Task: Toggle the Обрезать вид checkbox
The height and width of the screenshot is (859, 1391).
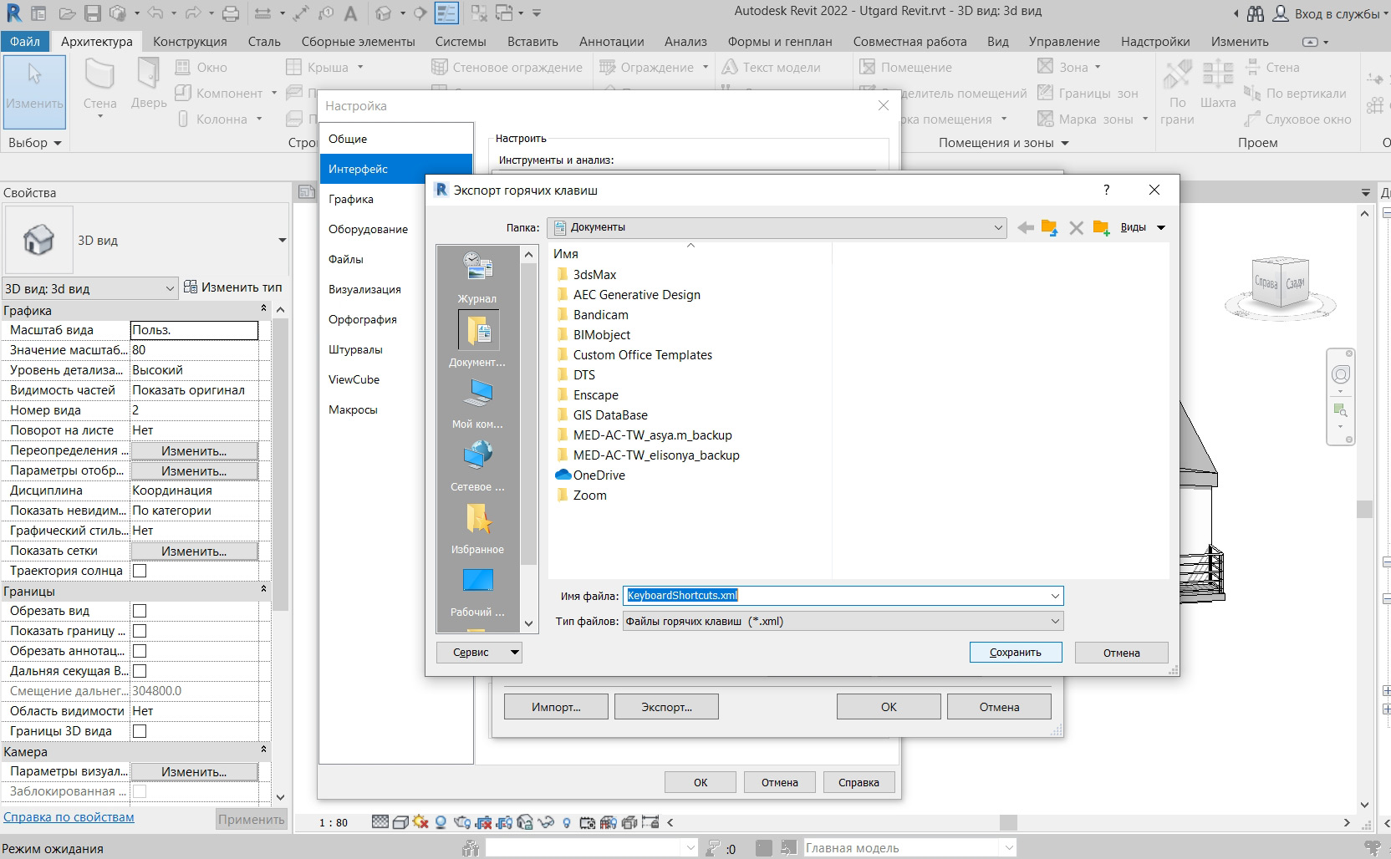Action: [140, 611]
